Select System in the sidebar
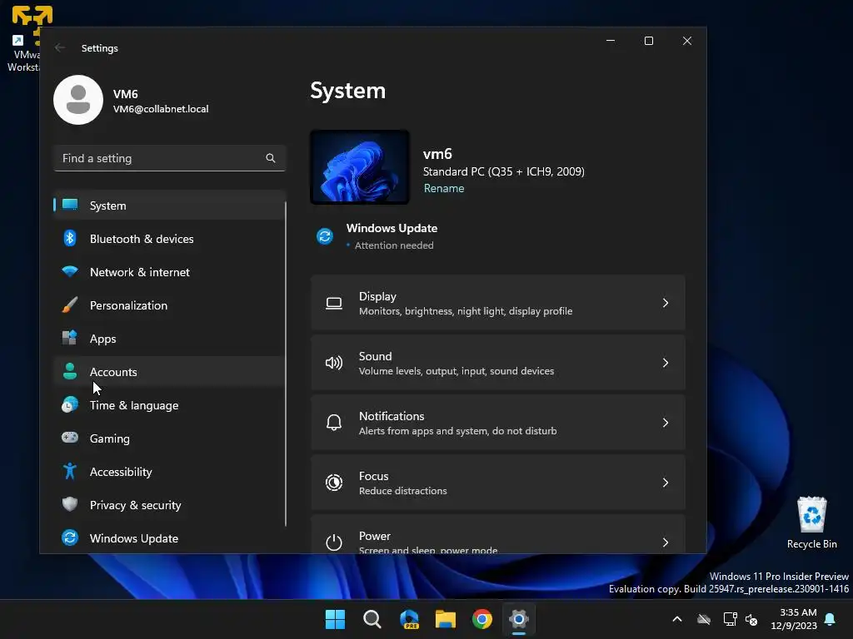This screenshot has width=853, height=639. [x=169, y=206]
